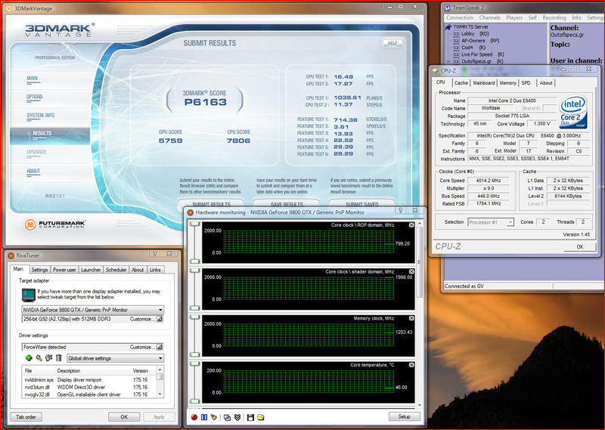The image size is (605, 430).
Task: Open the Recording menu in TeamSpeak
Action: tap(554, 17)
